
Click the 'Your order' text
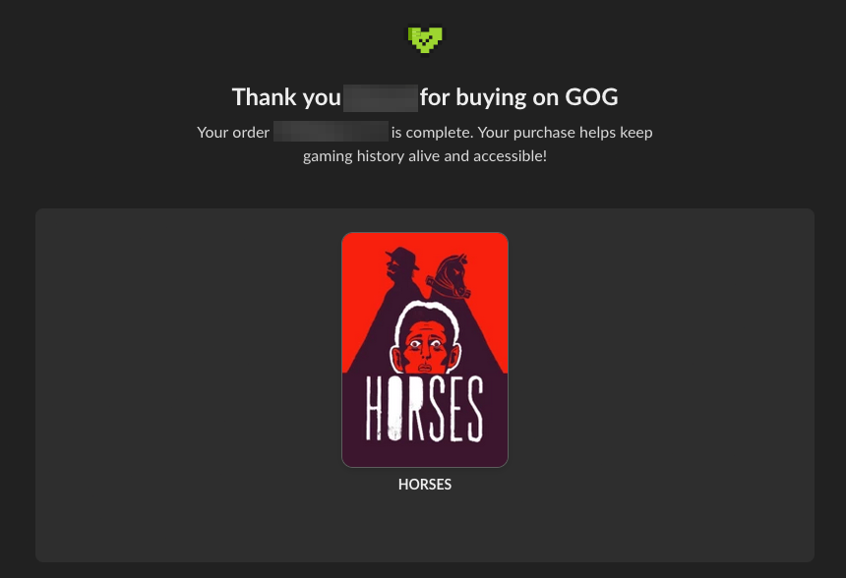tap(233, 132)
